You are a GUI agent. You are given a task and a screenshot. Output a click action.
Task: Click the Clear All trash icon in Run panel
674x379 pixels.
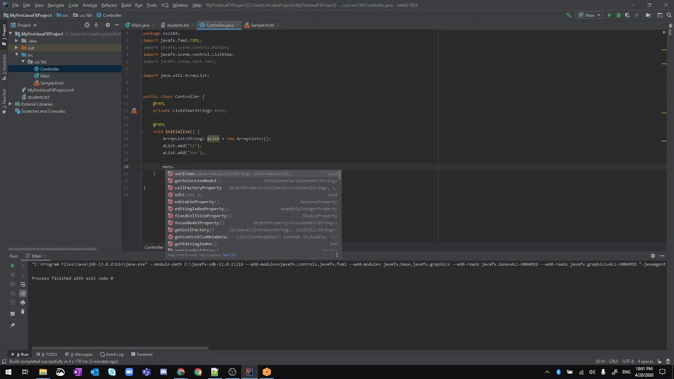pos(23,312)
